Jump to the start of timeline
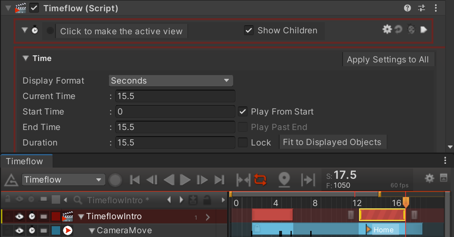The width and height of the screenshot is (454, 237). pos(135,180)
